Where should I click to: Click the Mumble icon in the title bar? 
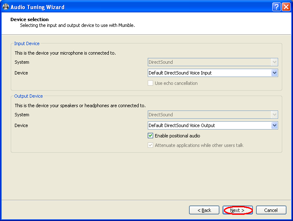[x=6, y=7]
